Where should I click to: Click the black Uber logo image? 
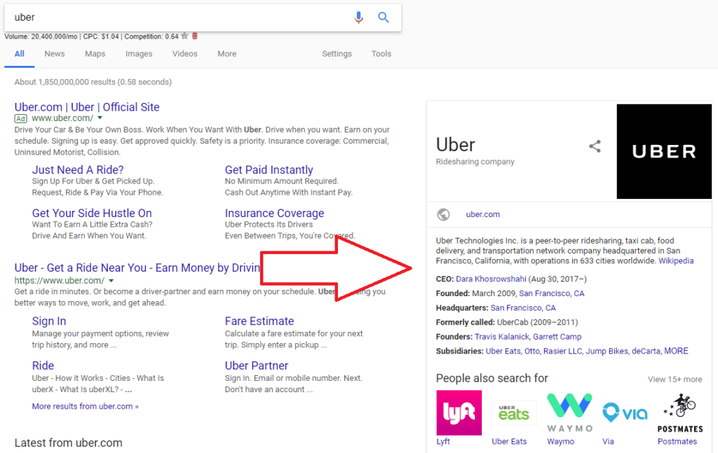point(664,151)
